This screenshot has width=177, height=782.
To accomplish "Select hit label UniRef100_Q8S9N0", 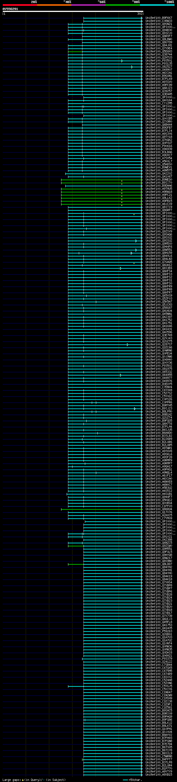I will 159,561.
